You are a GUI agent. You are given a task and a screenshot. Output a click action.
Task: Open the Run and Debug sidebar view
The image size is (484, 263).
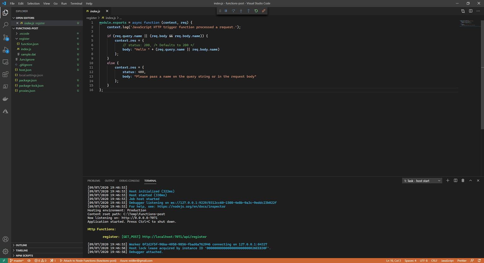5,49
